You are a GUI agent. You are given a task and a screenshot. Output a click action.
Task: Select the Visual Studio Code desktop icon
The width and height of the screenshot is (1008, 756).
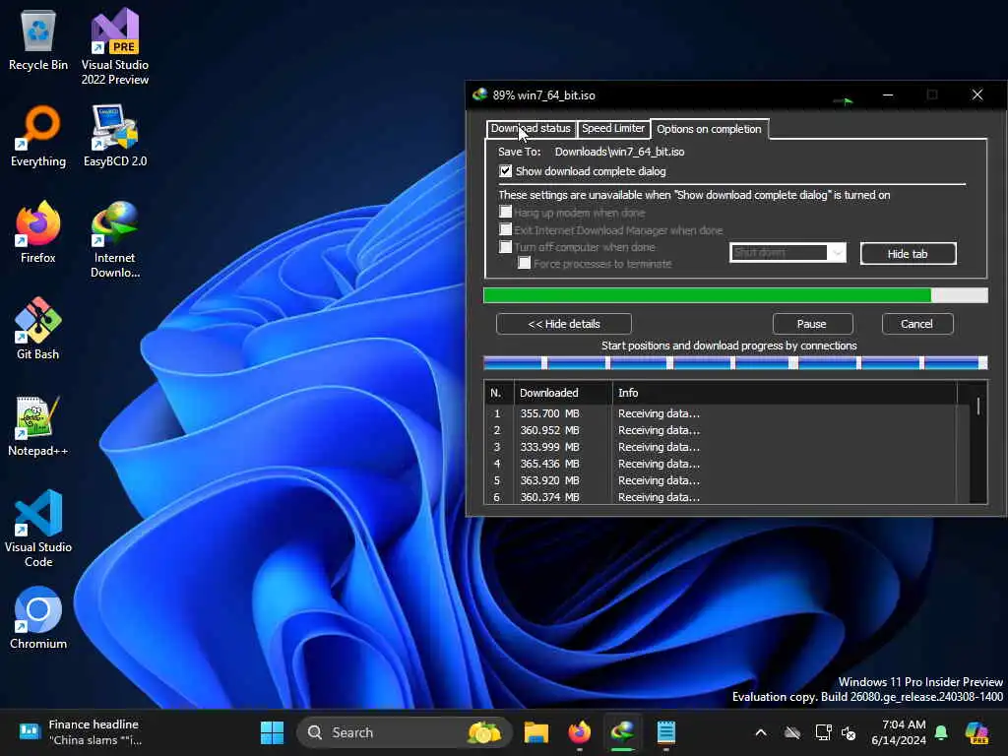pyautogui.click(x=38, y=529)
